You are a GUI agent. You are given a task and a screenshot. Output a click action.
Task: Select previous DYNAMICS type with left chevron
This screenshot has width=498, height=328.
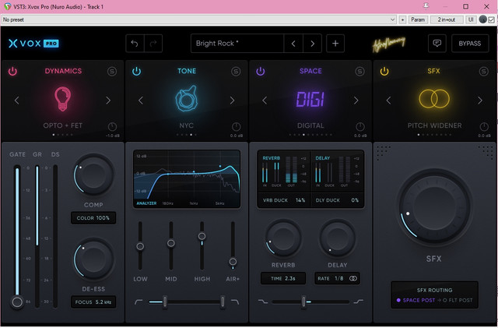[17, 101]
